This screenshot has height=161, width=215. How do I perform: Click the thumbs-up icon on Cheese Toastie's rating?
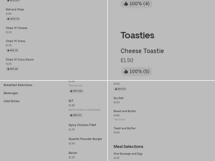(126, 71)
